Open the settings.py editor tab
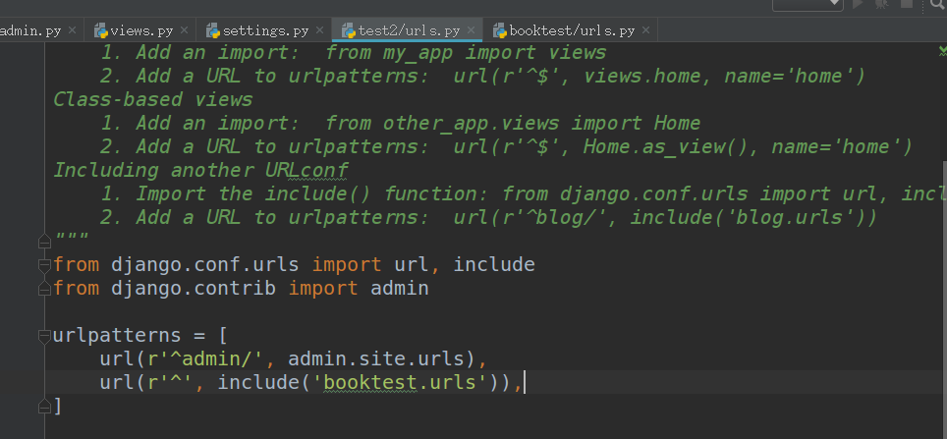947x439 pixels. pyautogui.click(x=265, y=30)
